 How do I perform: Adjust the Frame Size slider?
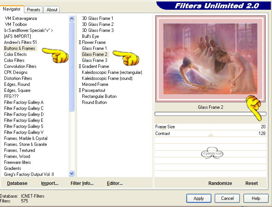pos(210,127)
